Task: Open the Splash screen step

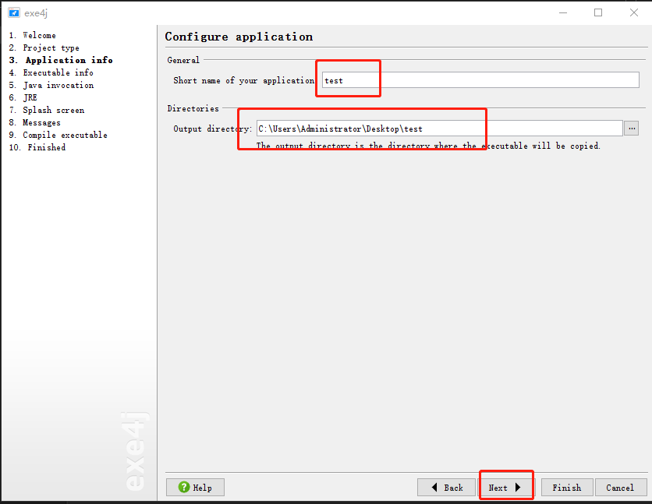Action: [47, 110]
